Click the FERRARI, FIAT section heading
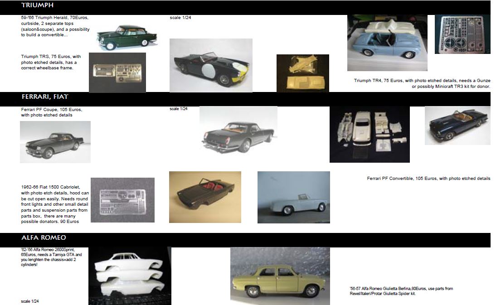Image resolution: width=496 pixels, height=305 pixels. pos(45,97)
